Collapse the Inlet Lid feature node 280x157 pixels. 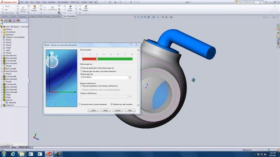[2, 100]
